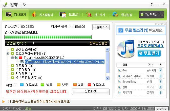Click the 소녀시대 artist name
The image size is (170, 111).
click(152, 70)
